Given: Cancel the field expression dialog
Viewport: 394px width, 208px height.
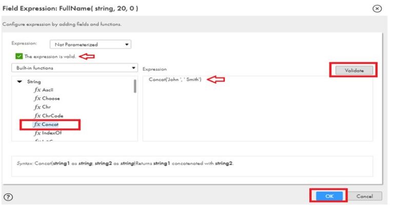Looking at the screenshot, I should [x=365, y=196].
